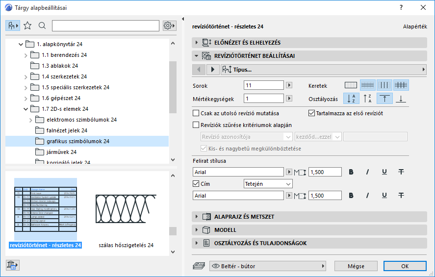Confirm the dialog with OK
Screen dimensions: 435x277
(x=405, y=266)
